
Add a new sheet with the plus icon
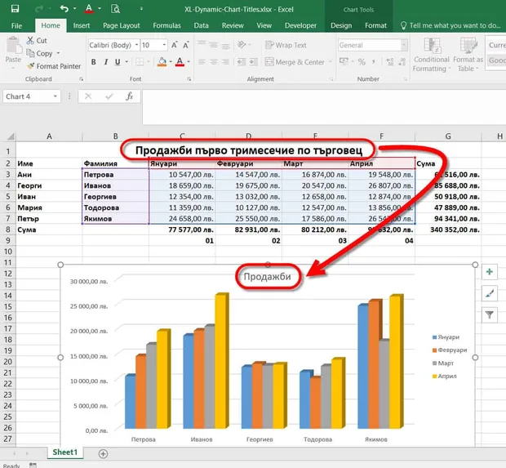[103, 454]
